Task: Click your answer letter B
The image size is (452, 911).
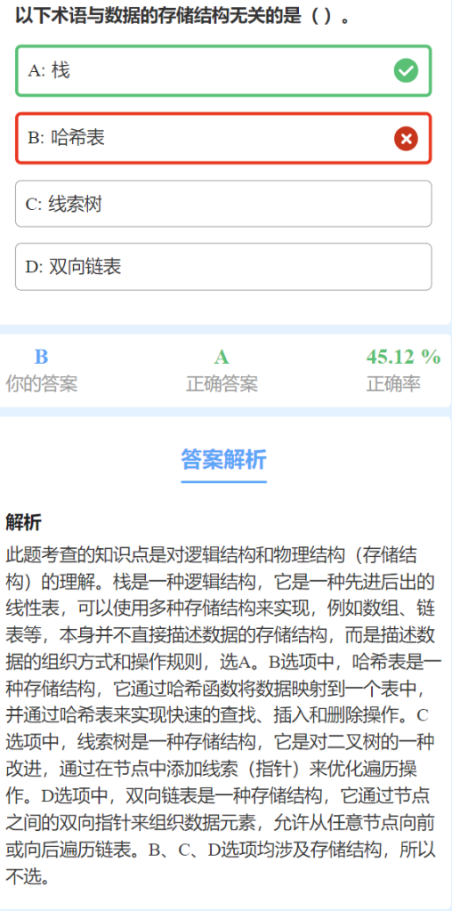Action: 41,357
